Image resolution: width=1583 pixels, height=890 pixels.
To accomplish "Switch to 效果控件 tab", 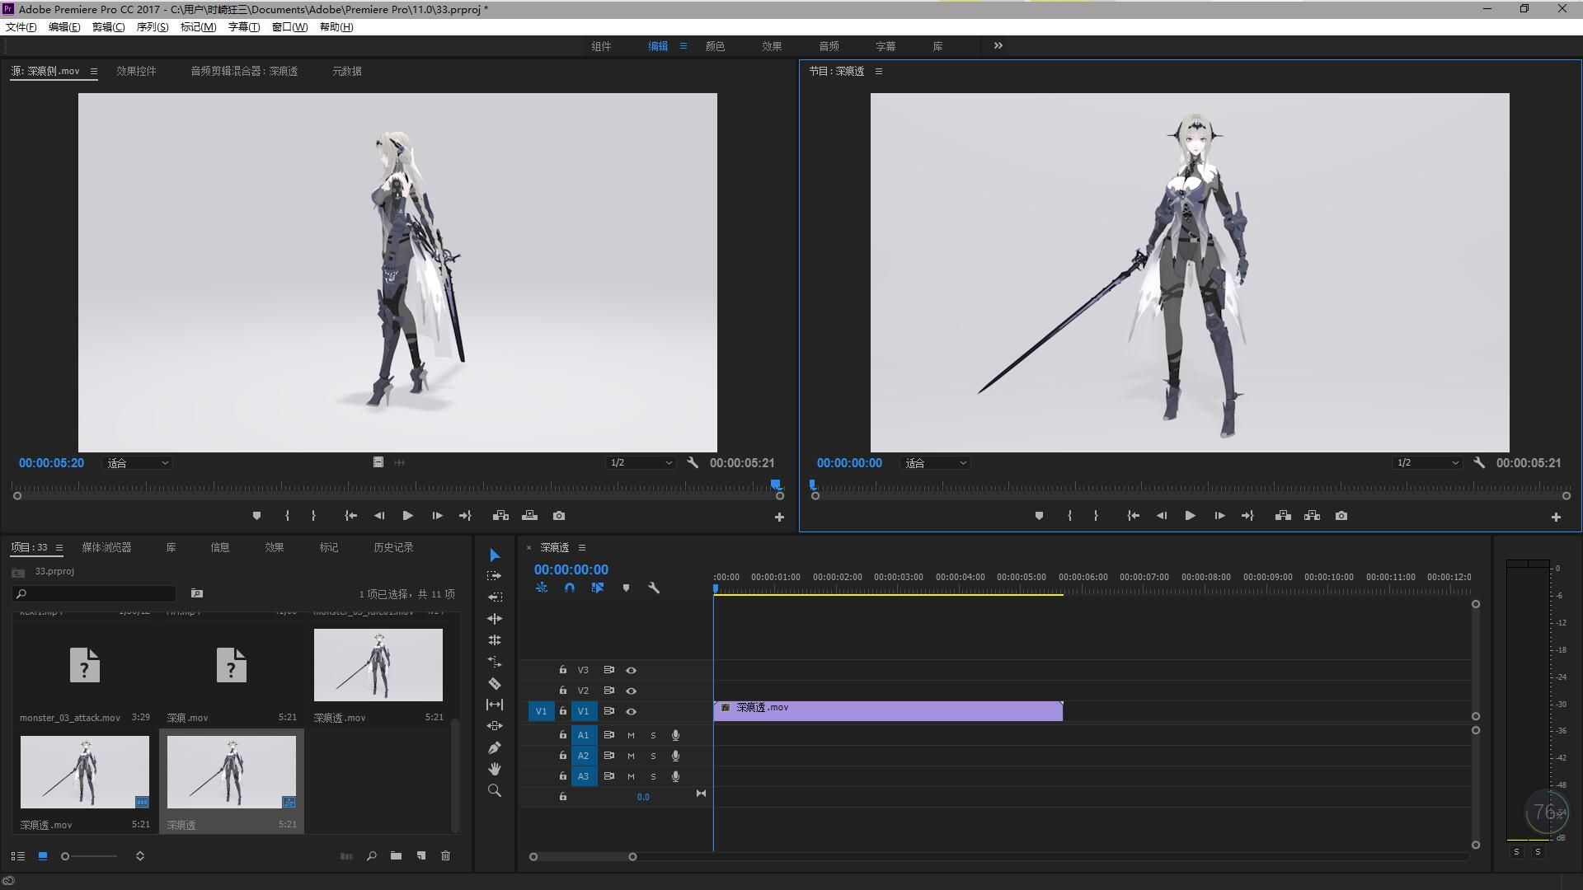I will tap(136, 72).
